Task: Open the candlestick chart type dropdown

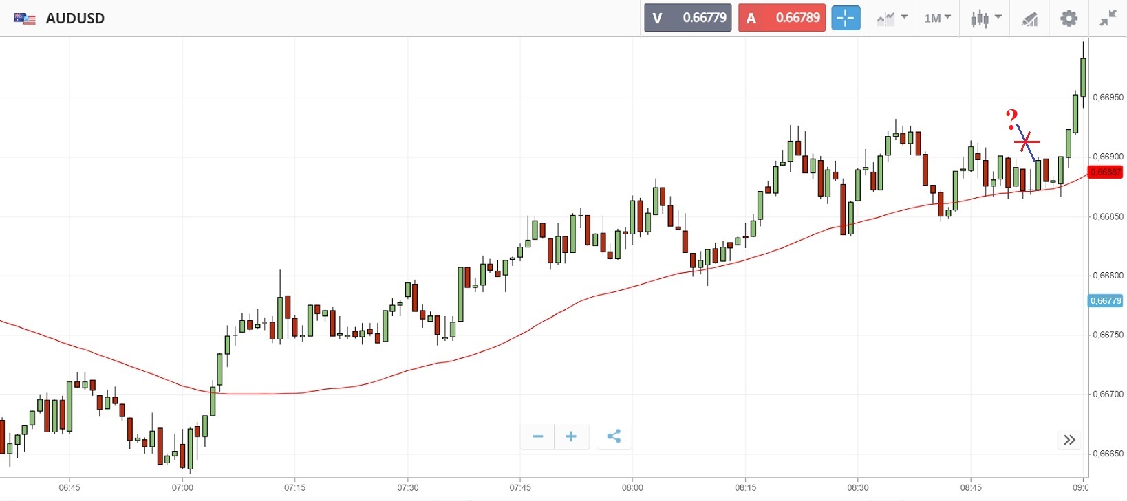Action: pos(985,19)
